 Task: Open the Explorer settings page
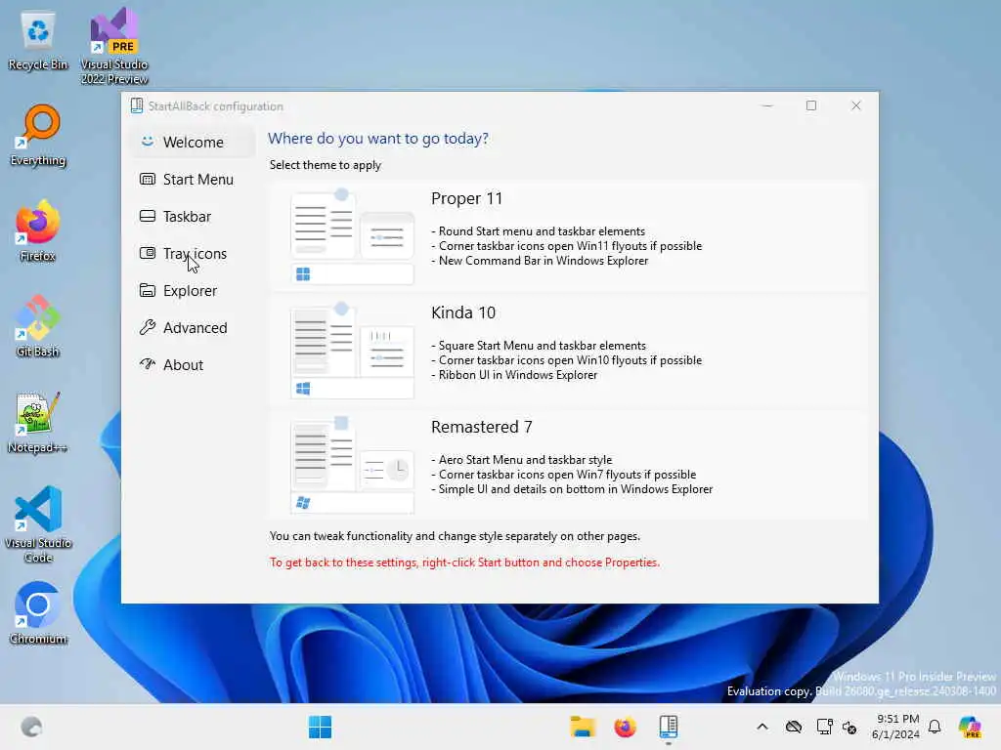tap(194, 290)
